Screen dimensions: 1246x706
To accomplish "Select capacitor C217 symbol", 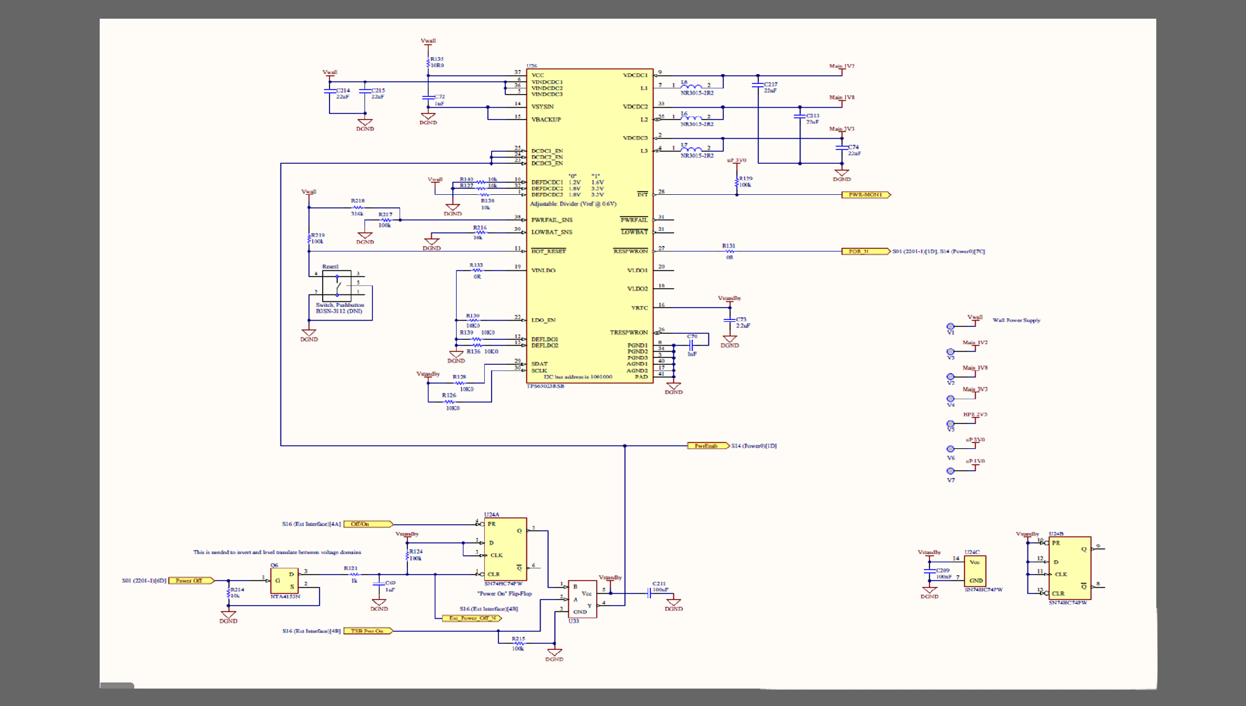I will pyautogui.click(x=758, y=85).
